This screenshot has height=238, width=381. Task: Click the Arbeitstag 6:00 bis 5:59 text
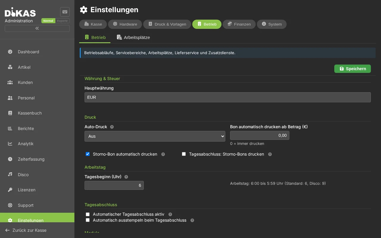tap(278, 183)
